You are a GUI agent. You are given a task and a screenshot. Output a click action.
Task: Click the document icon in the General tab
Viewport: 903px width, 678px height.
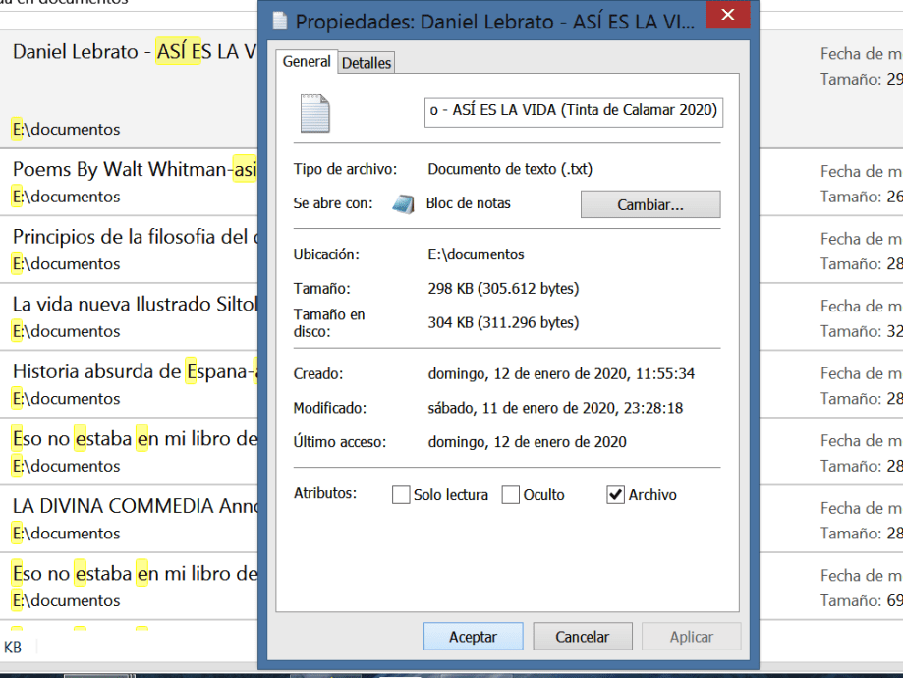[314, 111]
